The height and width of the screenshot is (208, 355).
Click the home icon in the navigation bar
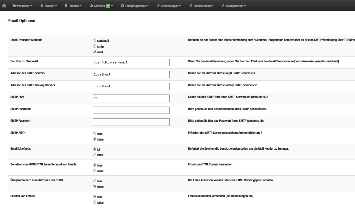[x=4, y=5]
